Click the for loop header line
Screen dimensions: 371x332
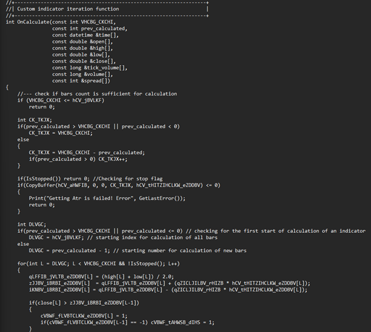(x=98, y=263)
